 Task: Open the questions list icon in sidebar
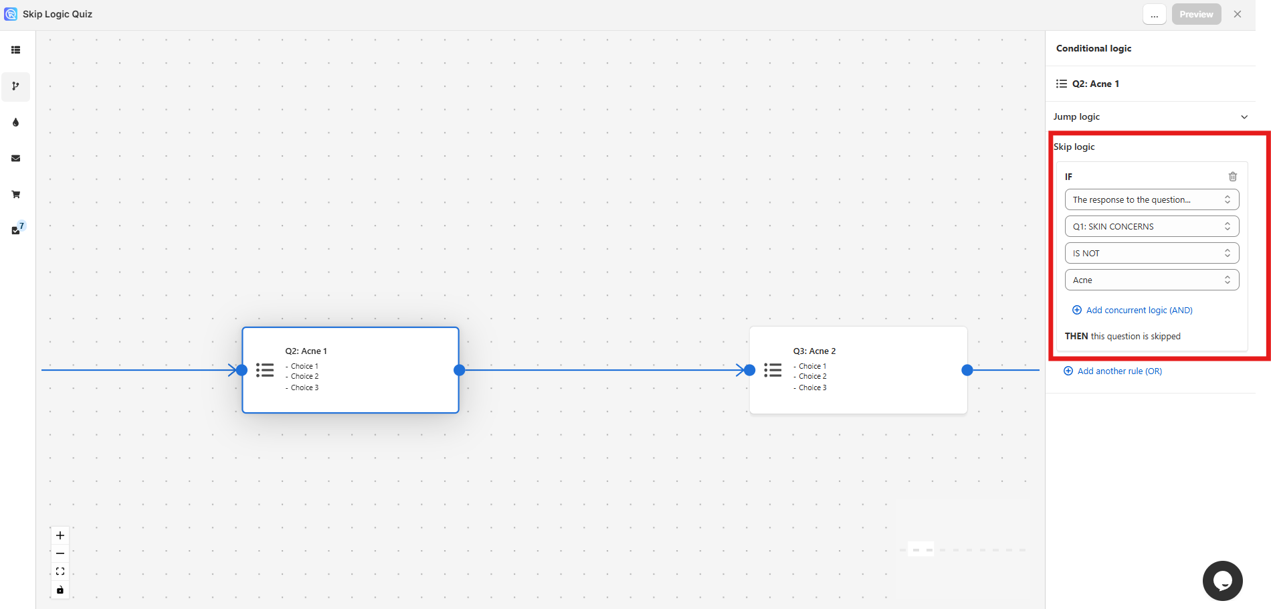click(x=15, y=50)
